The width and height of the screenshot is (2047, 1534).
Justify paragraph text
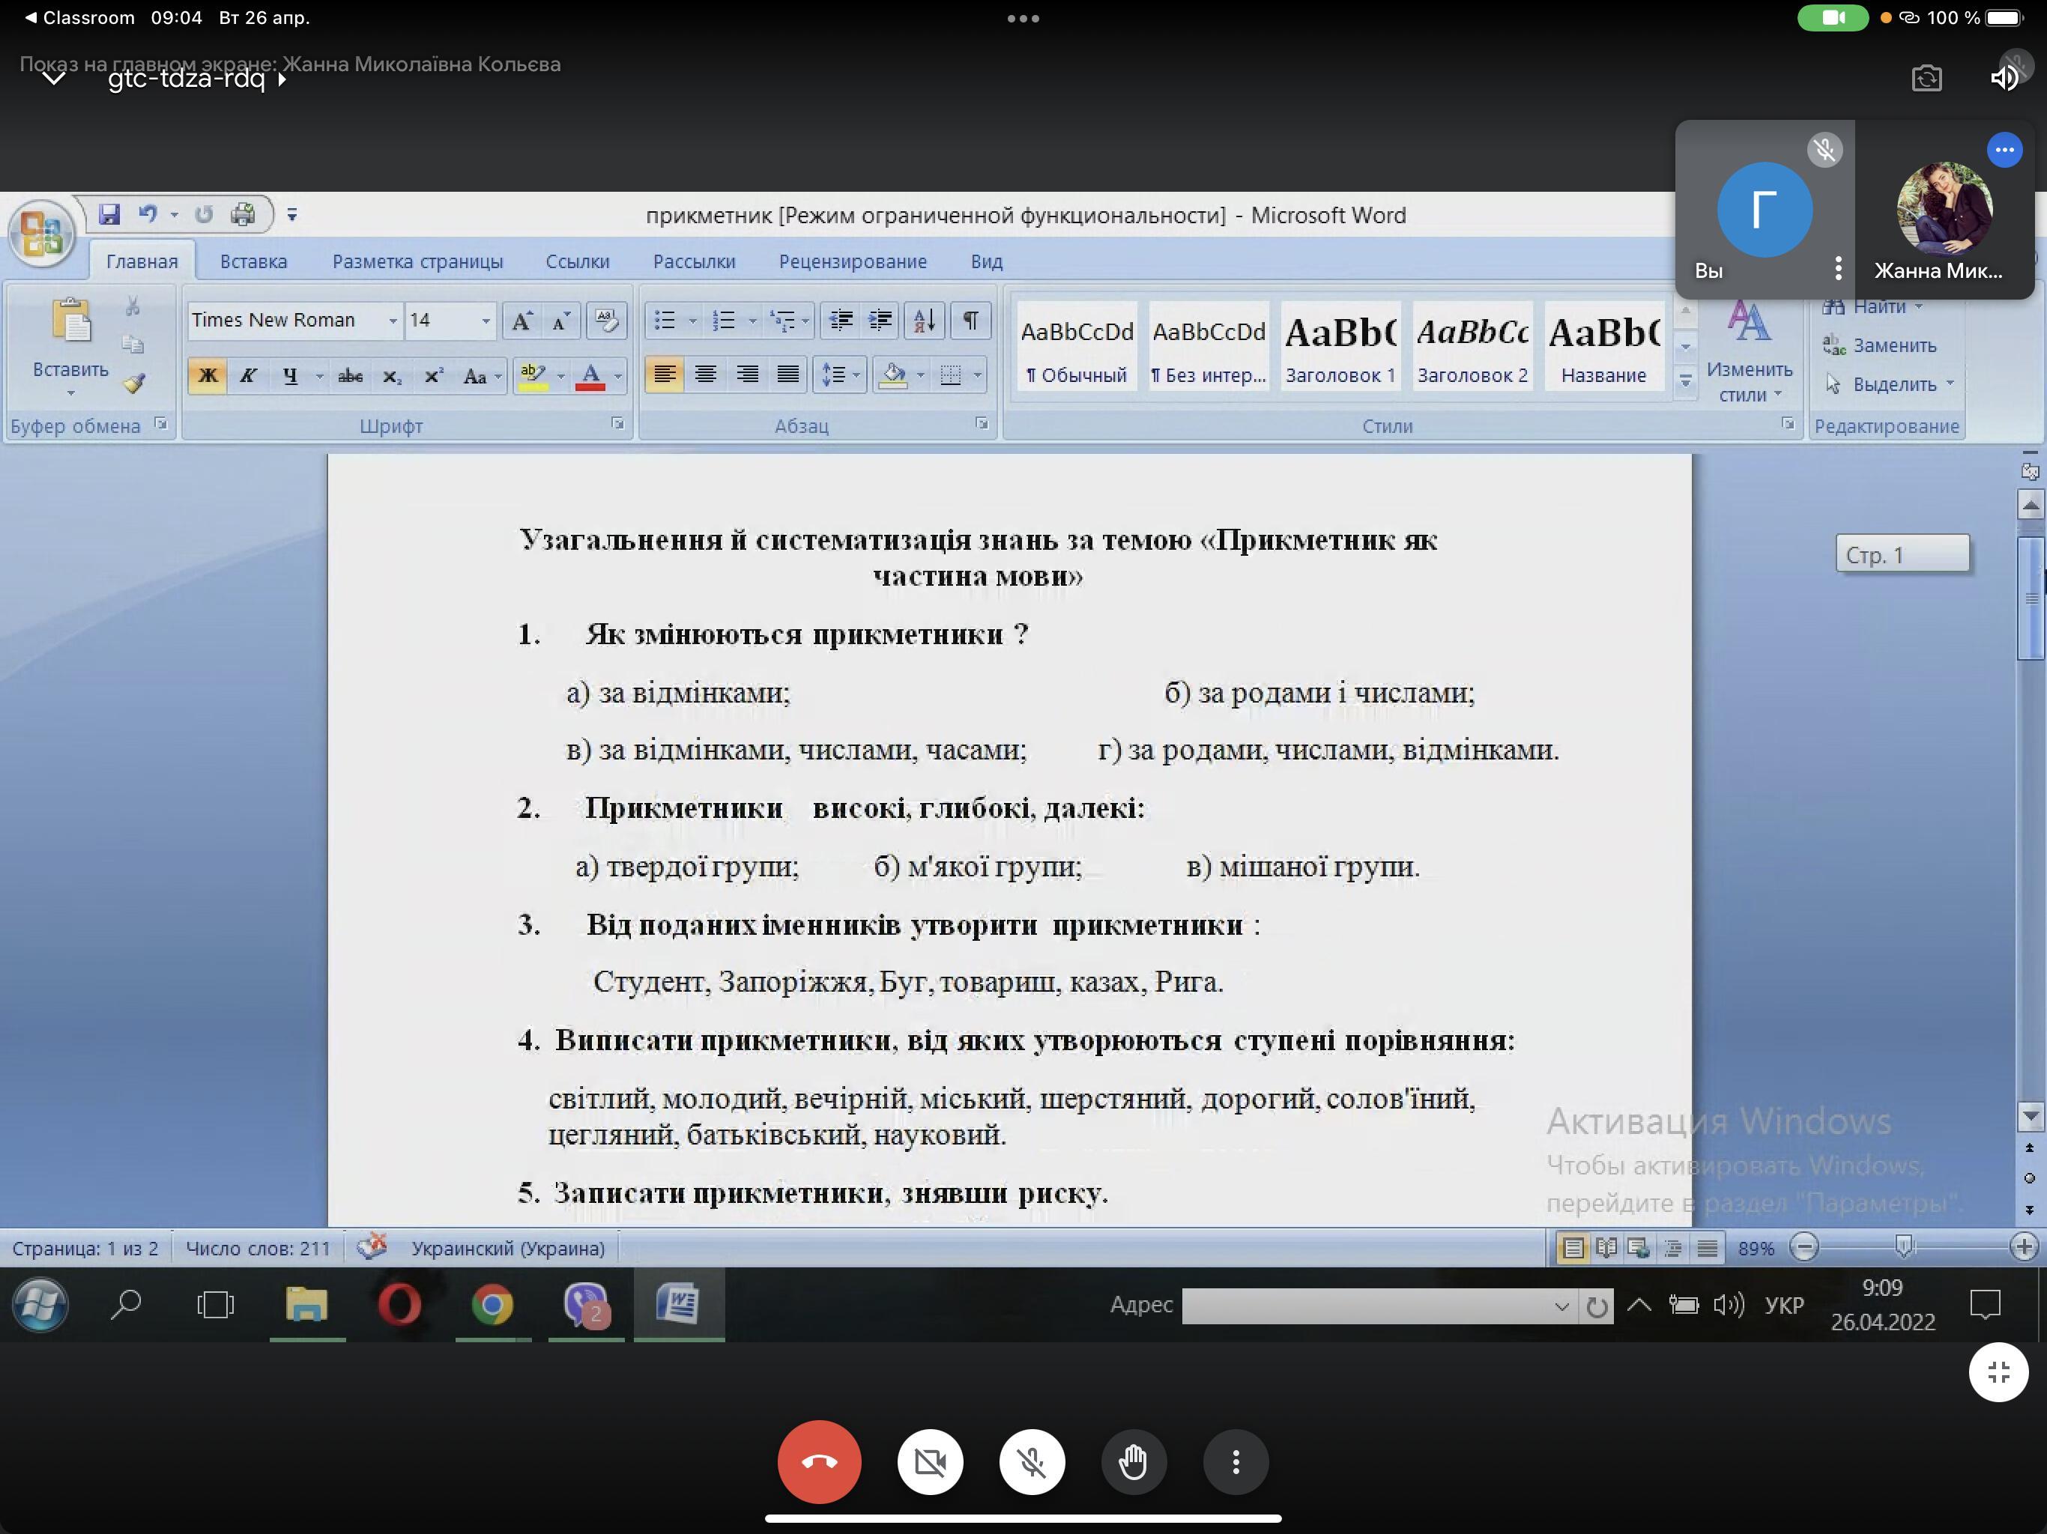[787, 375]
